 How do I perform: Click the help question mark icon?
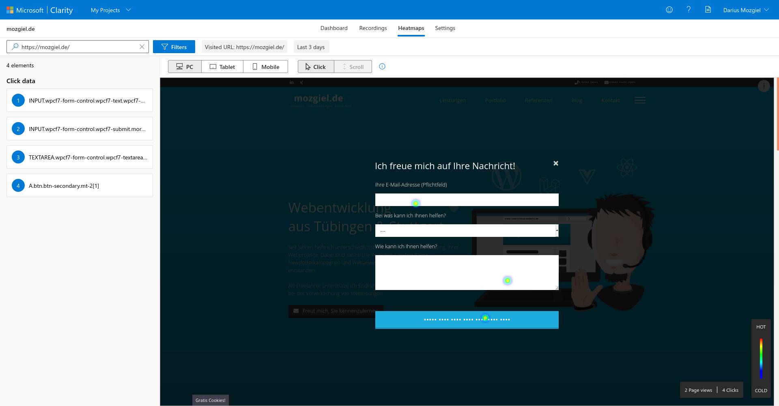pos(689,9)
